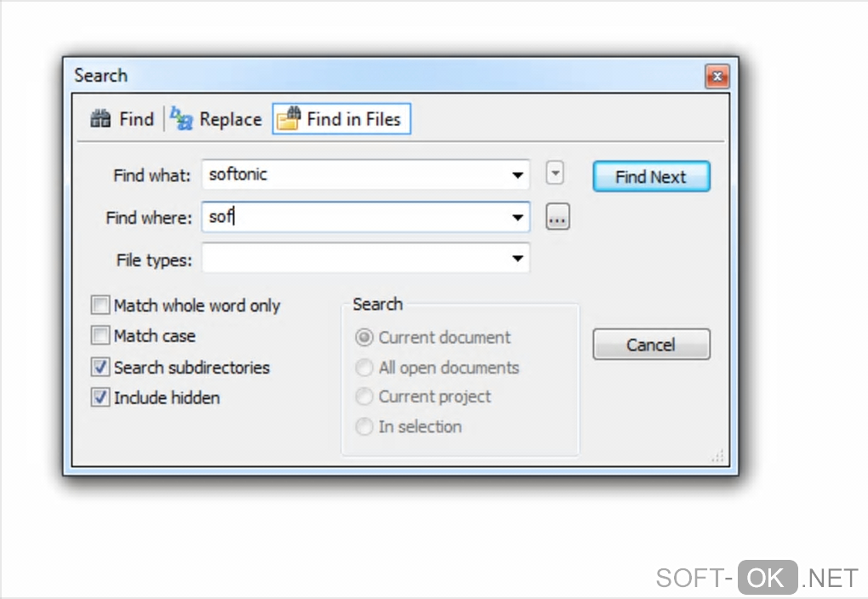This screenshot has width=868, height=599.
Task: Disable the Include hidden option
Action: click(x=101, y=397)
